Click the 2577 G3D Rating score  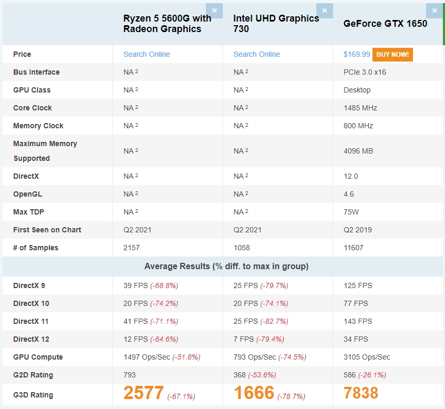point(143,393)
